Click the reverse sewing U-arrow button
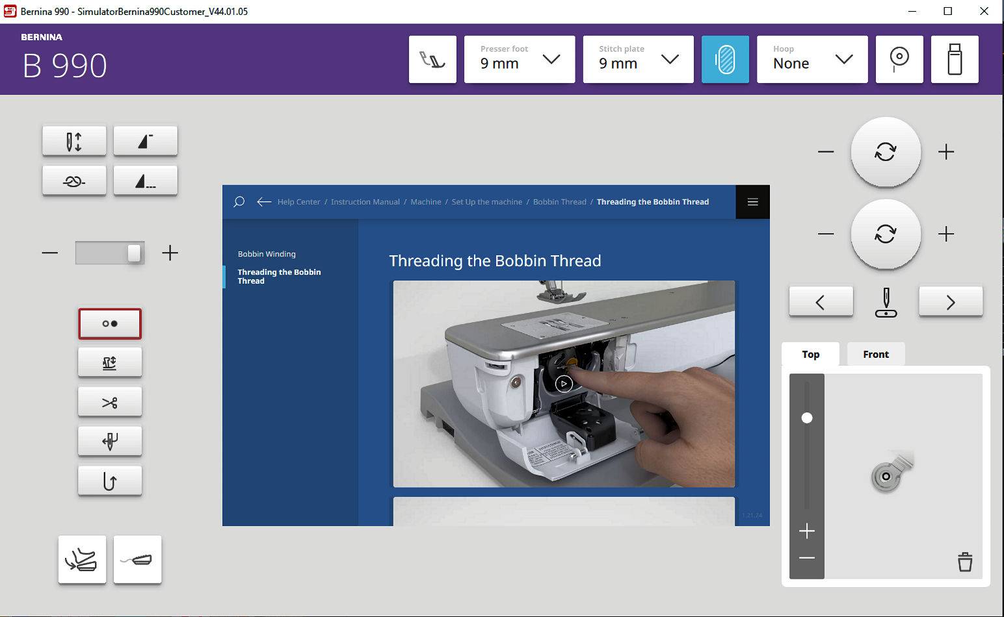Image resolution: width=1004 pixels, height=617 pixels. 110,481
